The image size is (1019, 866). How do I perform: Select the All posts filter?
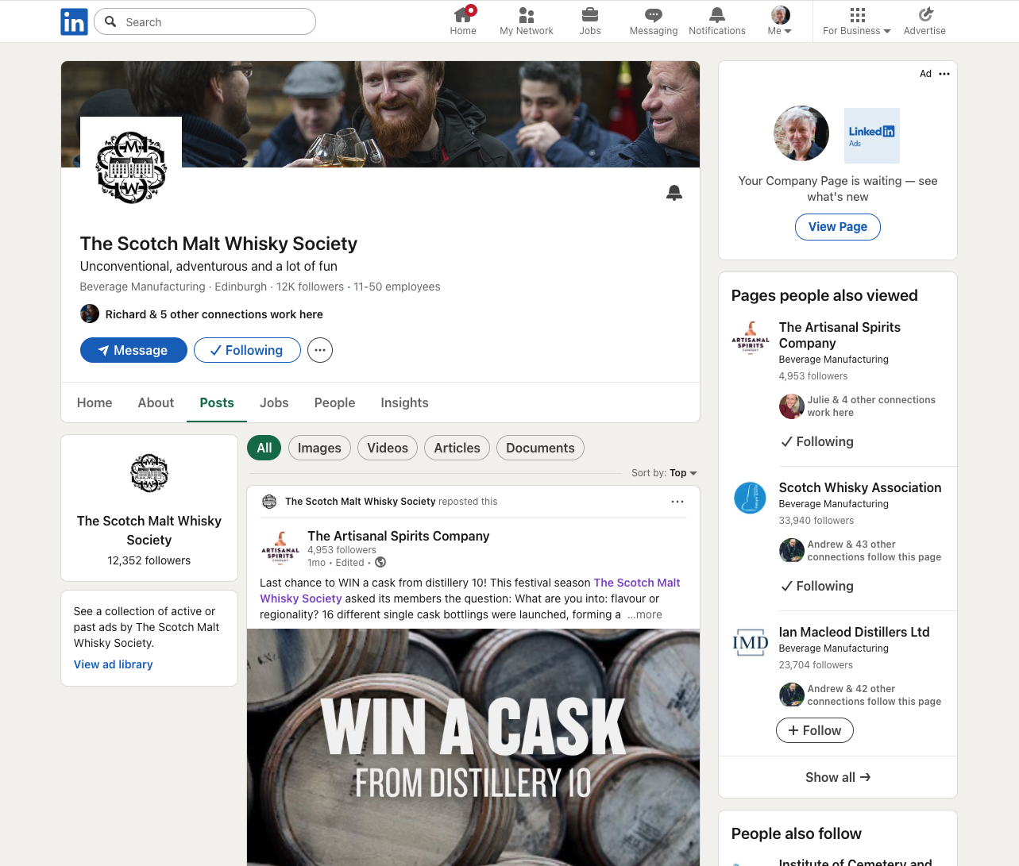(264, 448)
